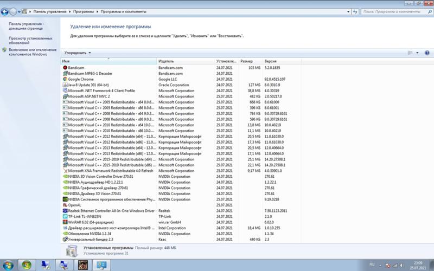This screenshot has width=434, height=271.
Task: Open recent pages dropdown beside navigation arrows
Action: (19, 11)
